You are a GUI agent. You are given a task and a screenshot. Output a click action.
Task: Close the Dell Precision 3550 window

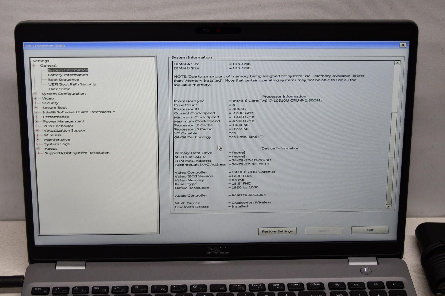(403, 45)
